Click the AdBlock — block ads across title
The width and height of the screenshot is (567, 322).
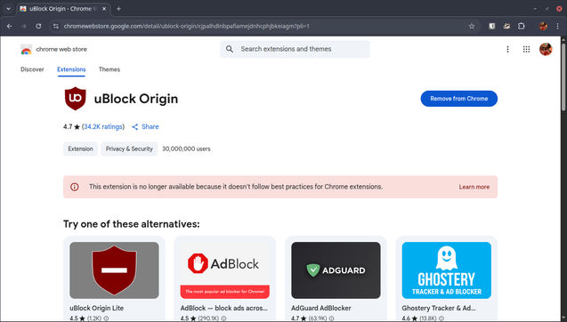click(223, 309)
